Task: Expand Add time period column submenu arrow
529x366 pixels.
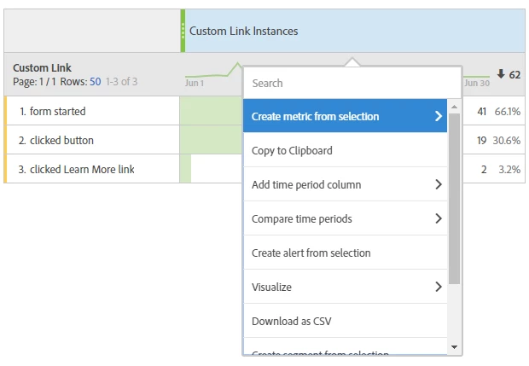Action: (x=439, y=184)
